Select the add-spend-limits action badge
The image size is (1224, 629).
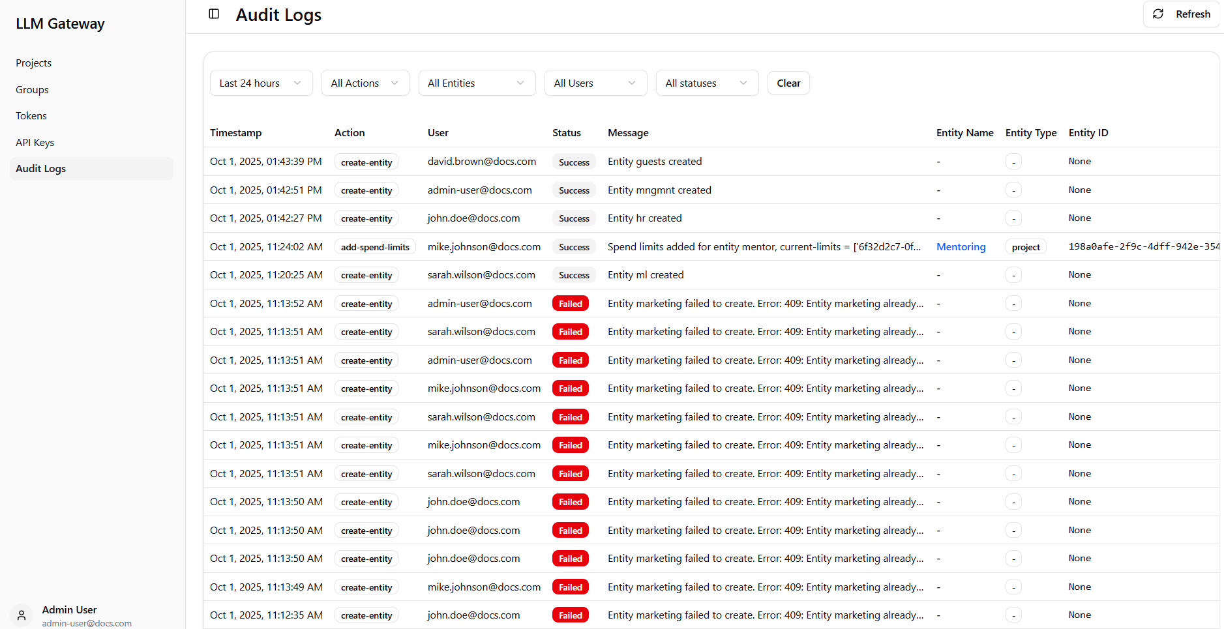click(375, 246)
